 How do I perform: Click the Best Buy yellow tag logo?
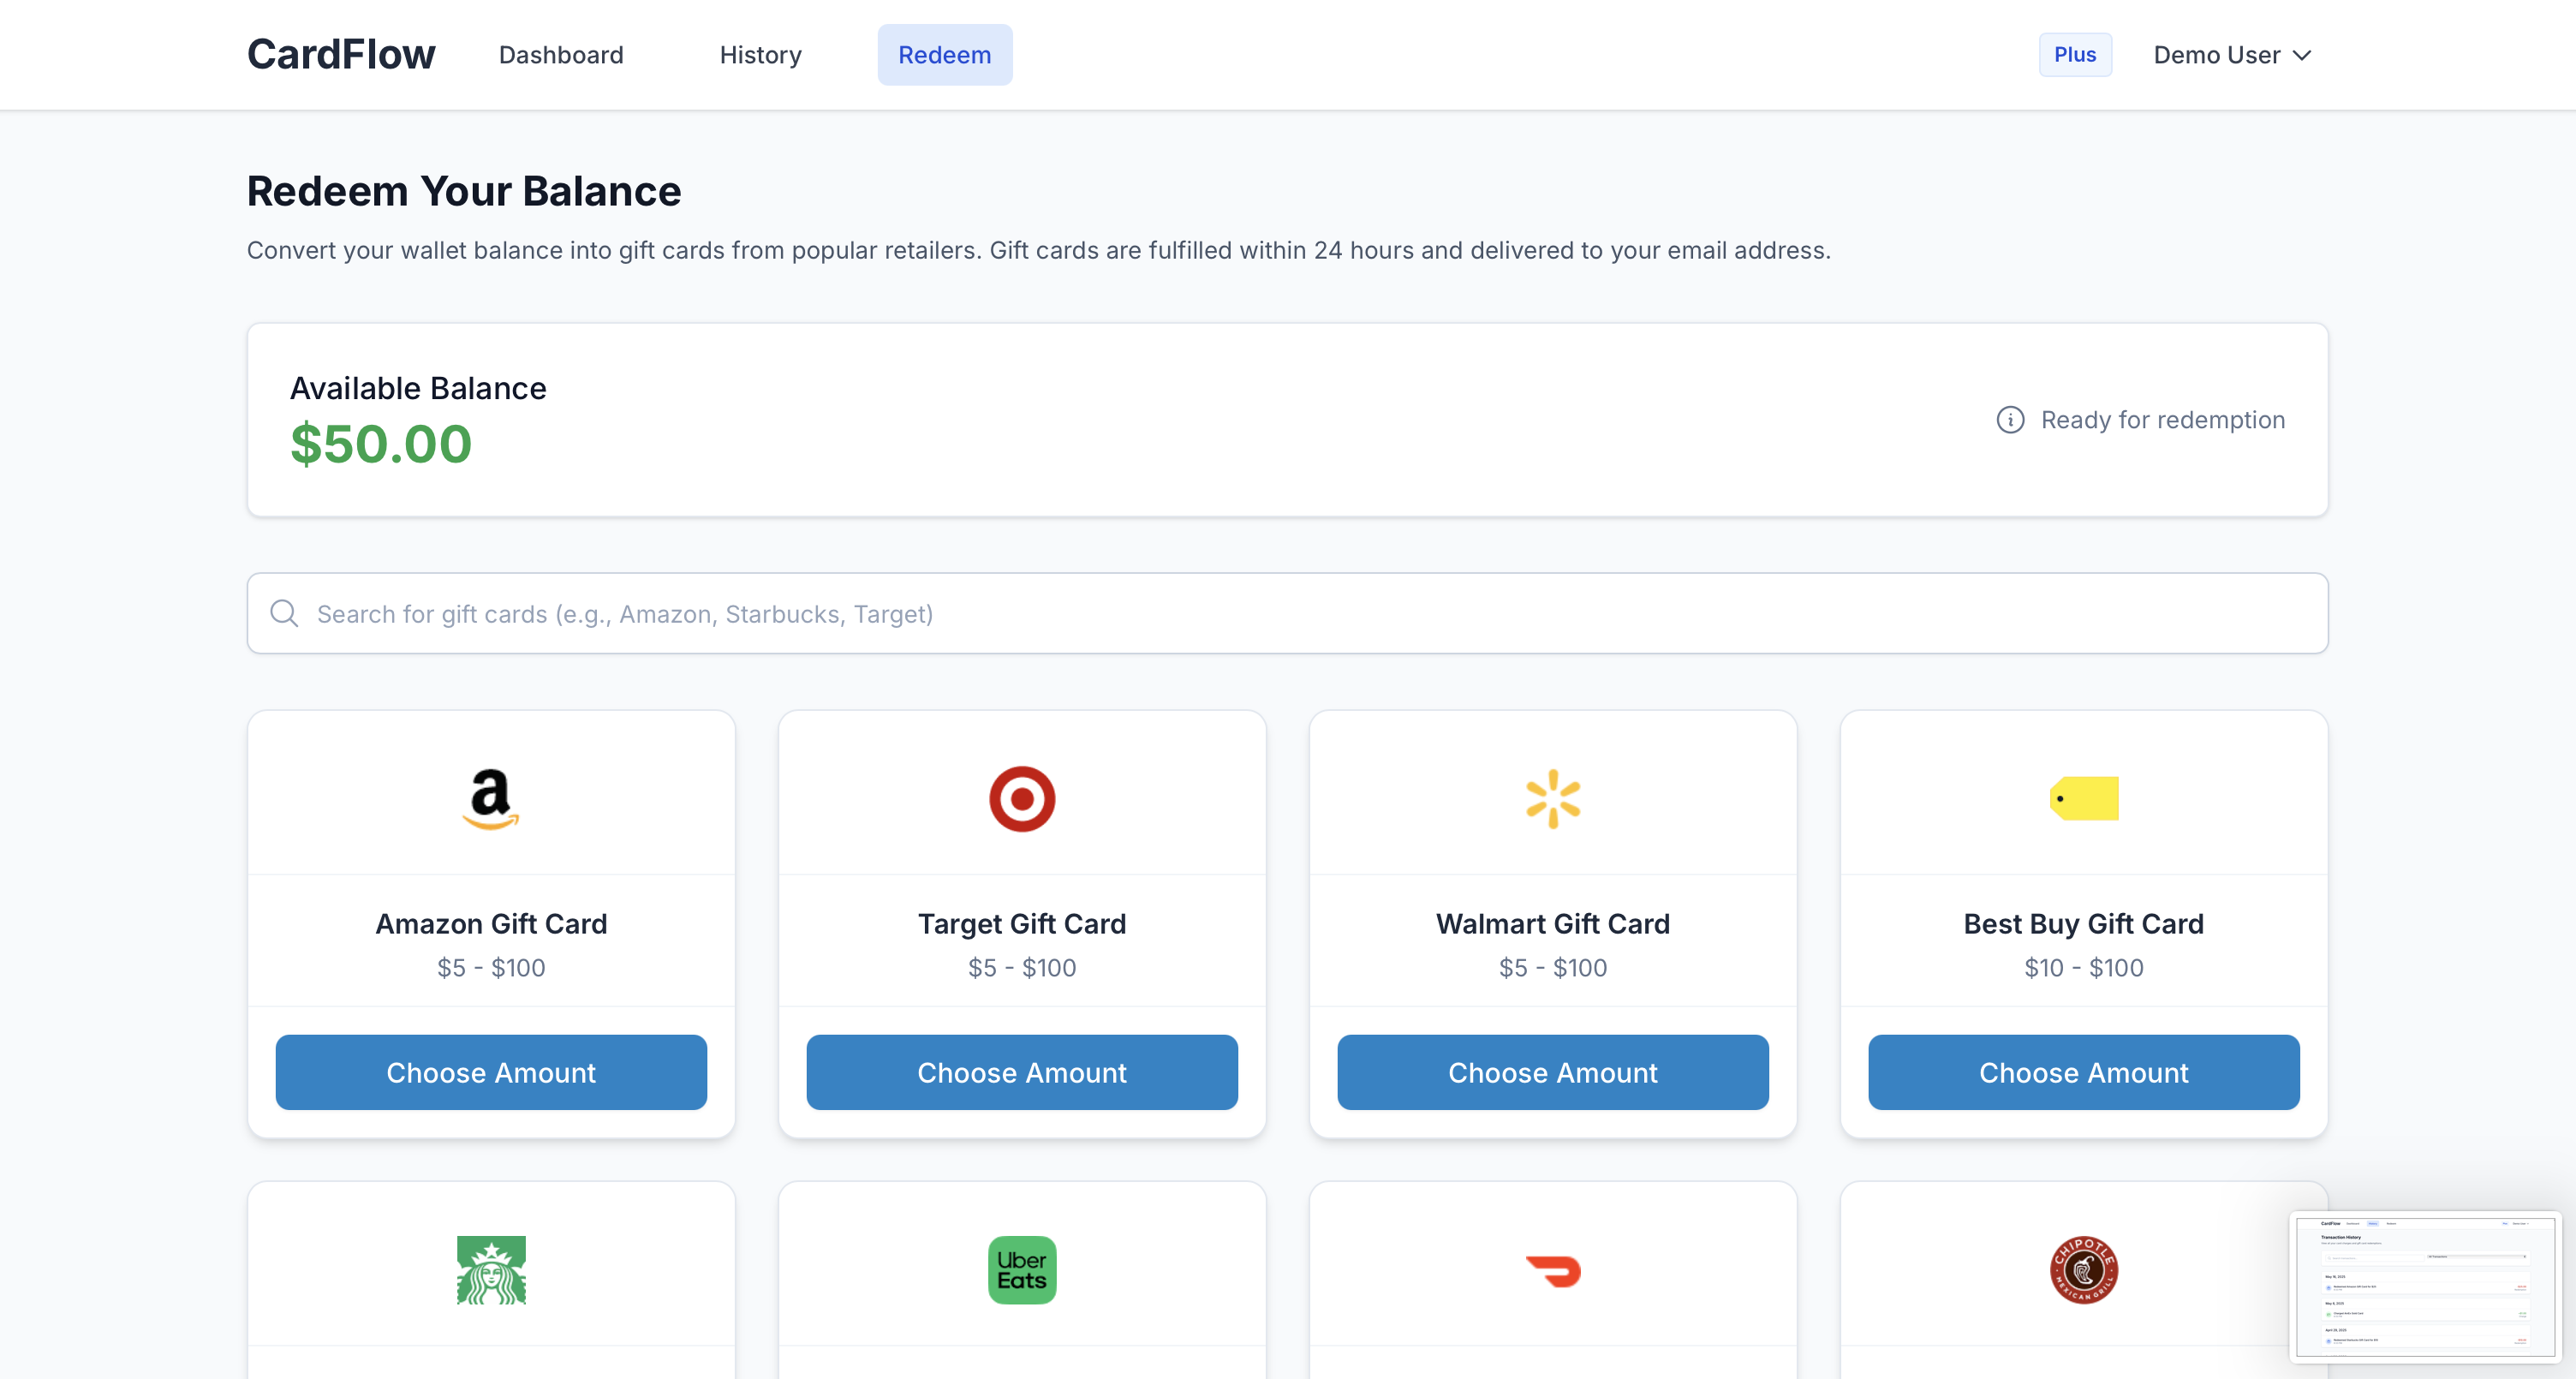(x=2084, y=798)
